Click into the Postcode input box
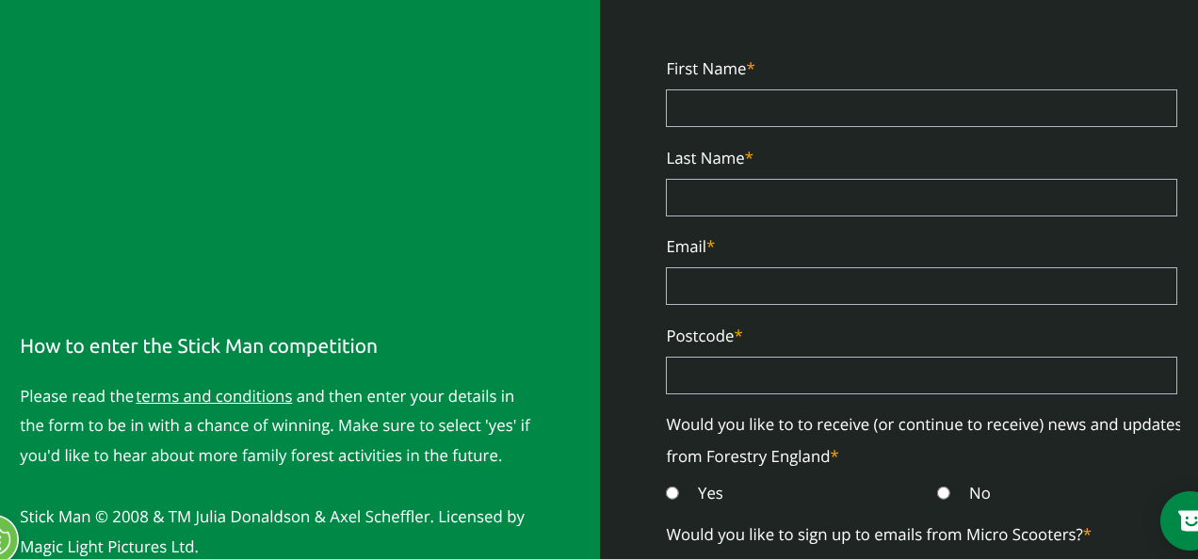This screenshot has height=559, width=1198. [921, 375]
